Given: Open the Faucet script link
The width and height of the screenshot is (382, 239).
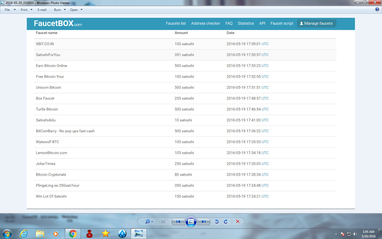Looking at the screenshot, I should pos(282,23).
